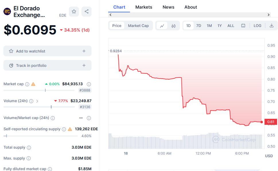Click the Market cap range slider
The image size is (278, 171).
[x=39, y=90]
